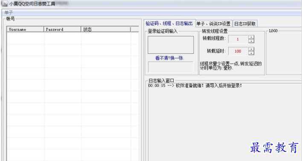The image size is (302, 161).
Task: Sort by Username column header
Action: click(25, 29)
